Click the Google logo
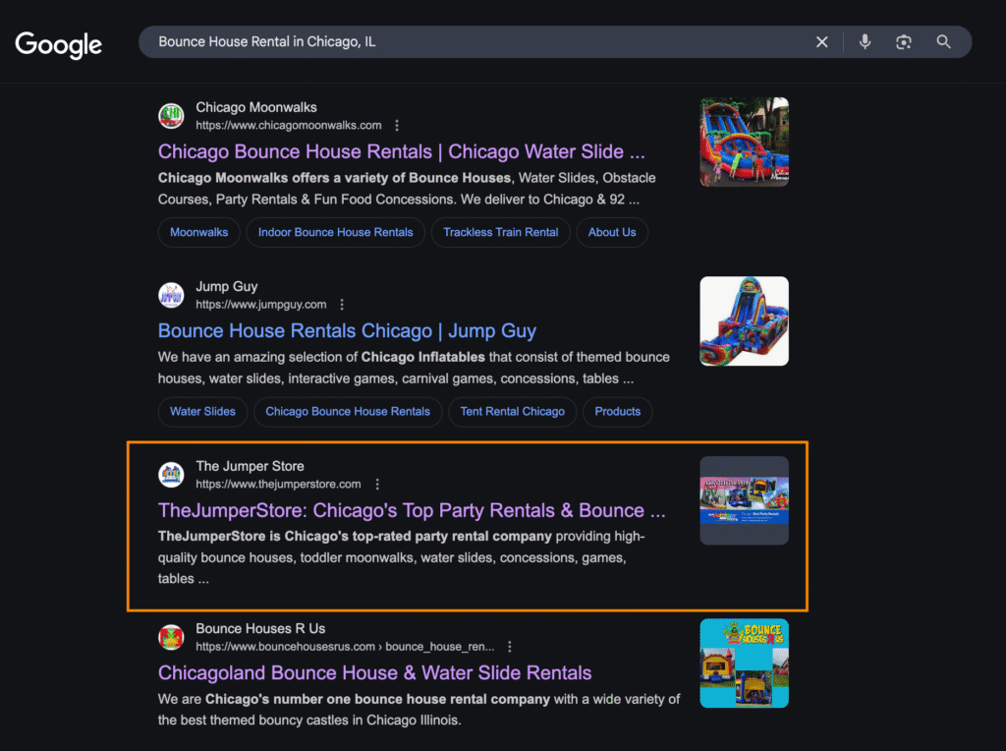This screenshot has width=1006, height=751. [x=58, y=44]
